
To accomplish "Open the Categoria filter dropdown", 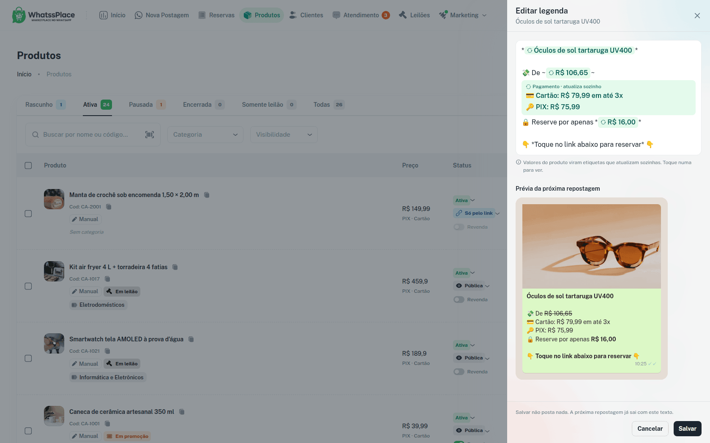I will coord(205,135).
